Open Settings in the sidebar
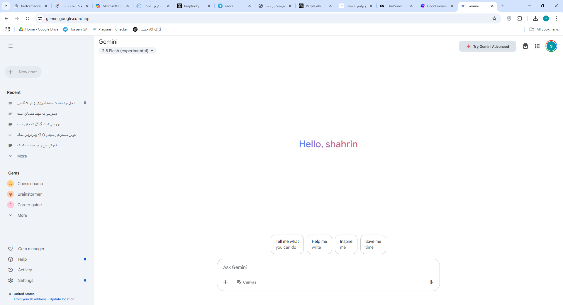This screenshot has height=305, width=563. click(26, 280)
